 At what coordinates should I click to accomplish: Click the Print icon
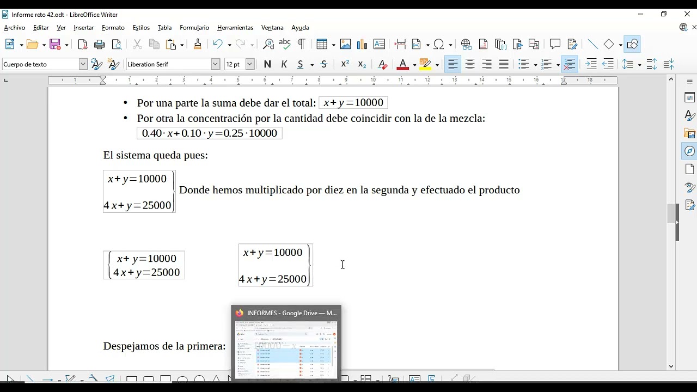100,45
